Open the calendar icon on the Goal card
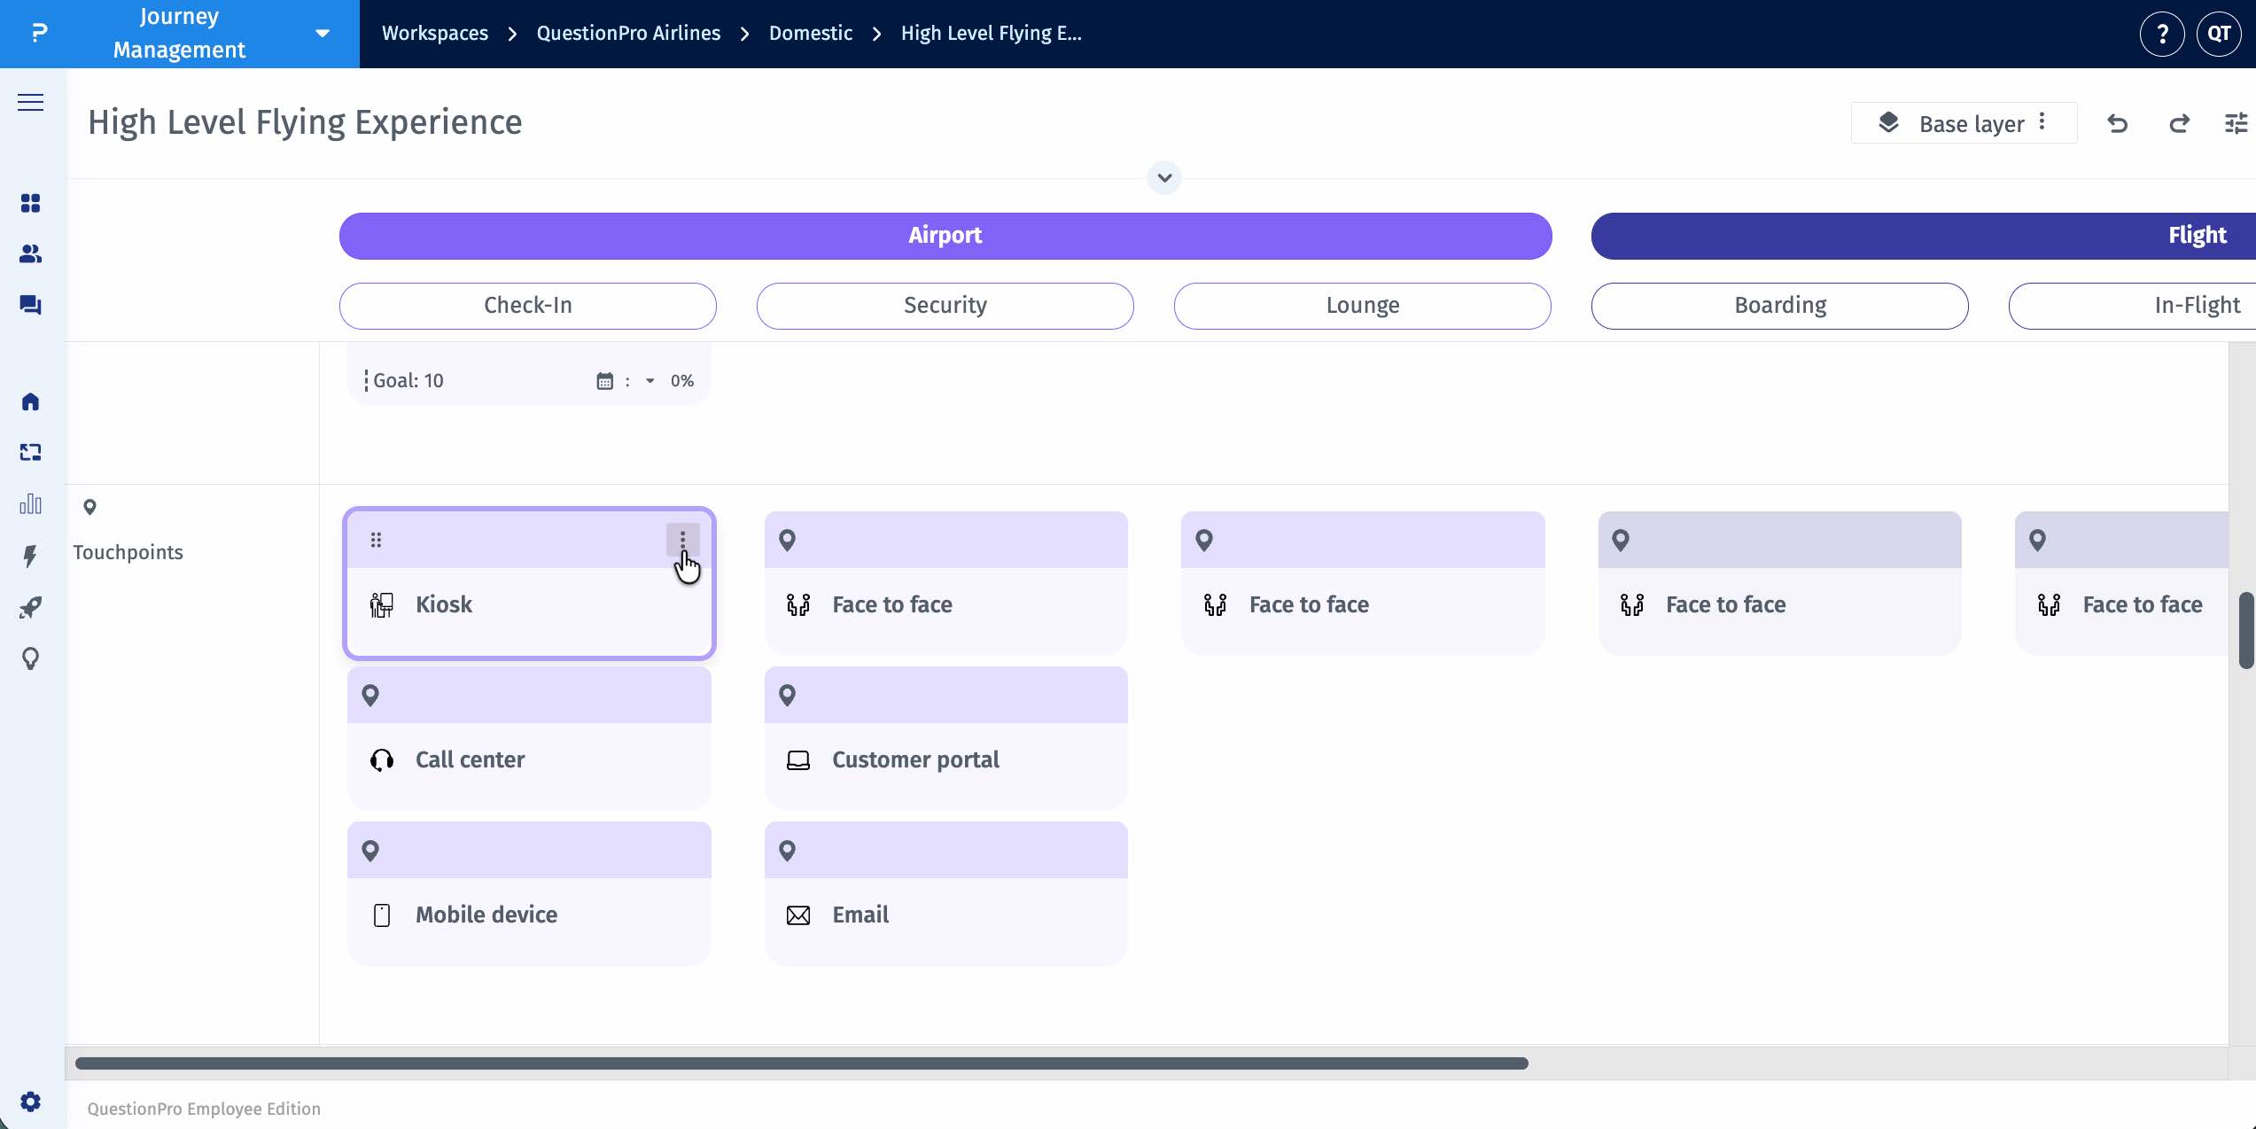Image resolution: width=2256 pixels, height=1129 pixels. point(605,380)
